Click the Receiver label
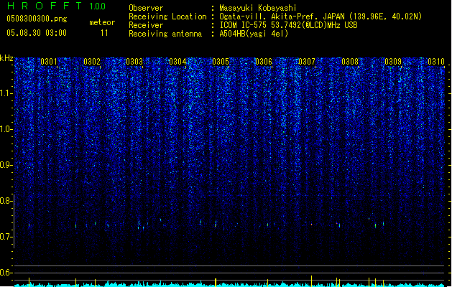This screenshot has width=452, height=287. coord(146,25)
